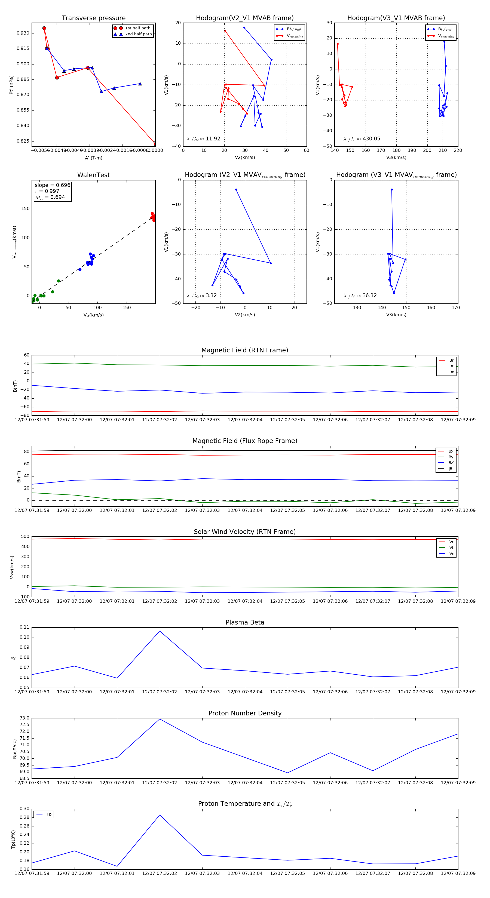Click the 'slope = 0.696' text
Image resolution: width=490 pixels, height=898 pixels.
click(x=52, y=185)
